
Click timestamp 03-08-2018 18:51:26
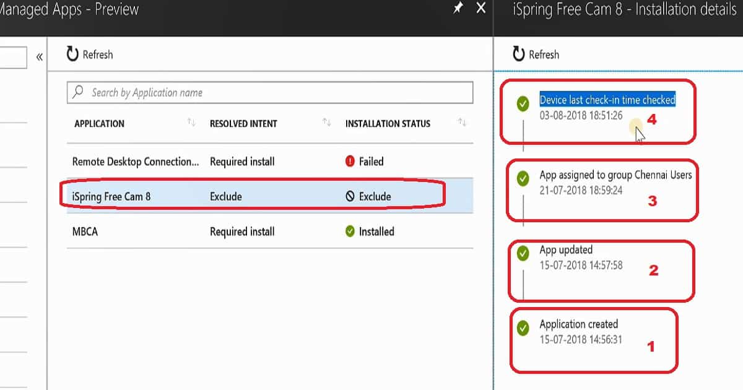pos(581,115)
